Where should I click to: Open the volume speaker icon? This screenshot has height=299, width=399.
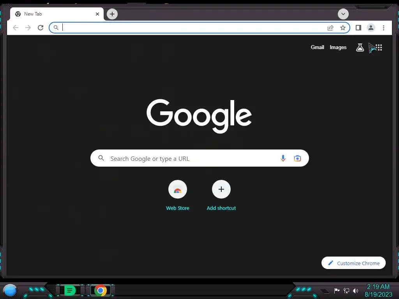[355, 290]
